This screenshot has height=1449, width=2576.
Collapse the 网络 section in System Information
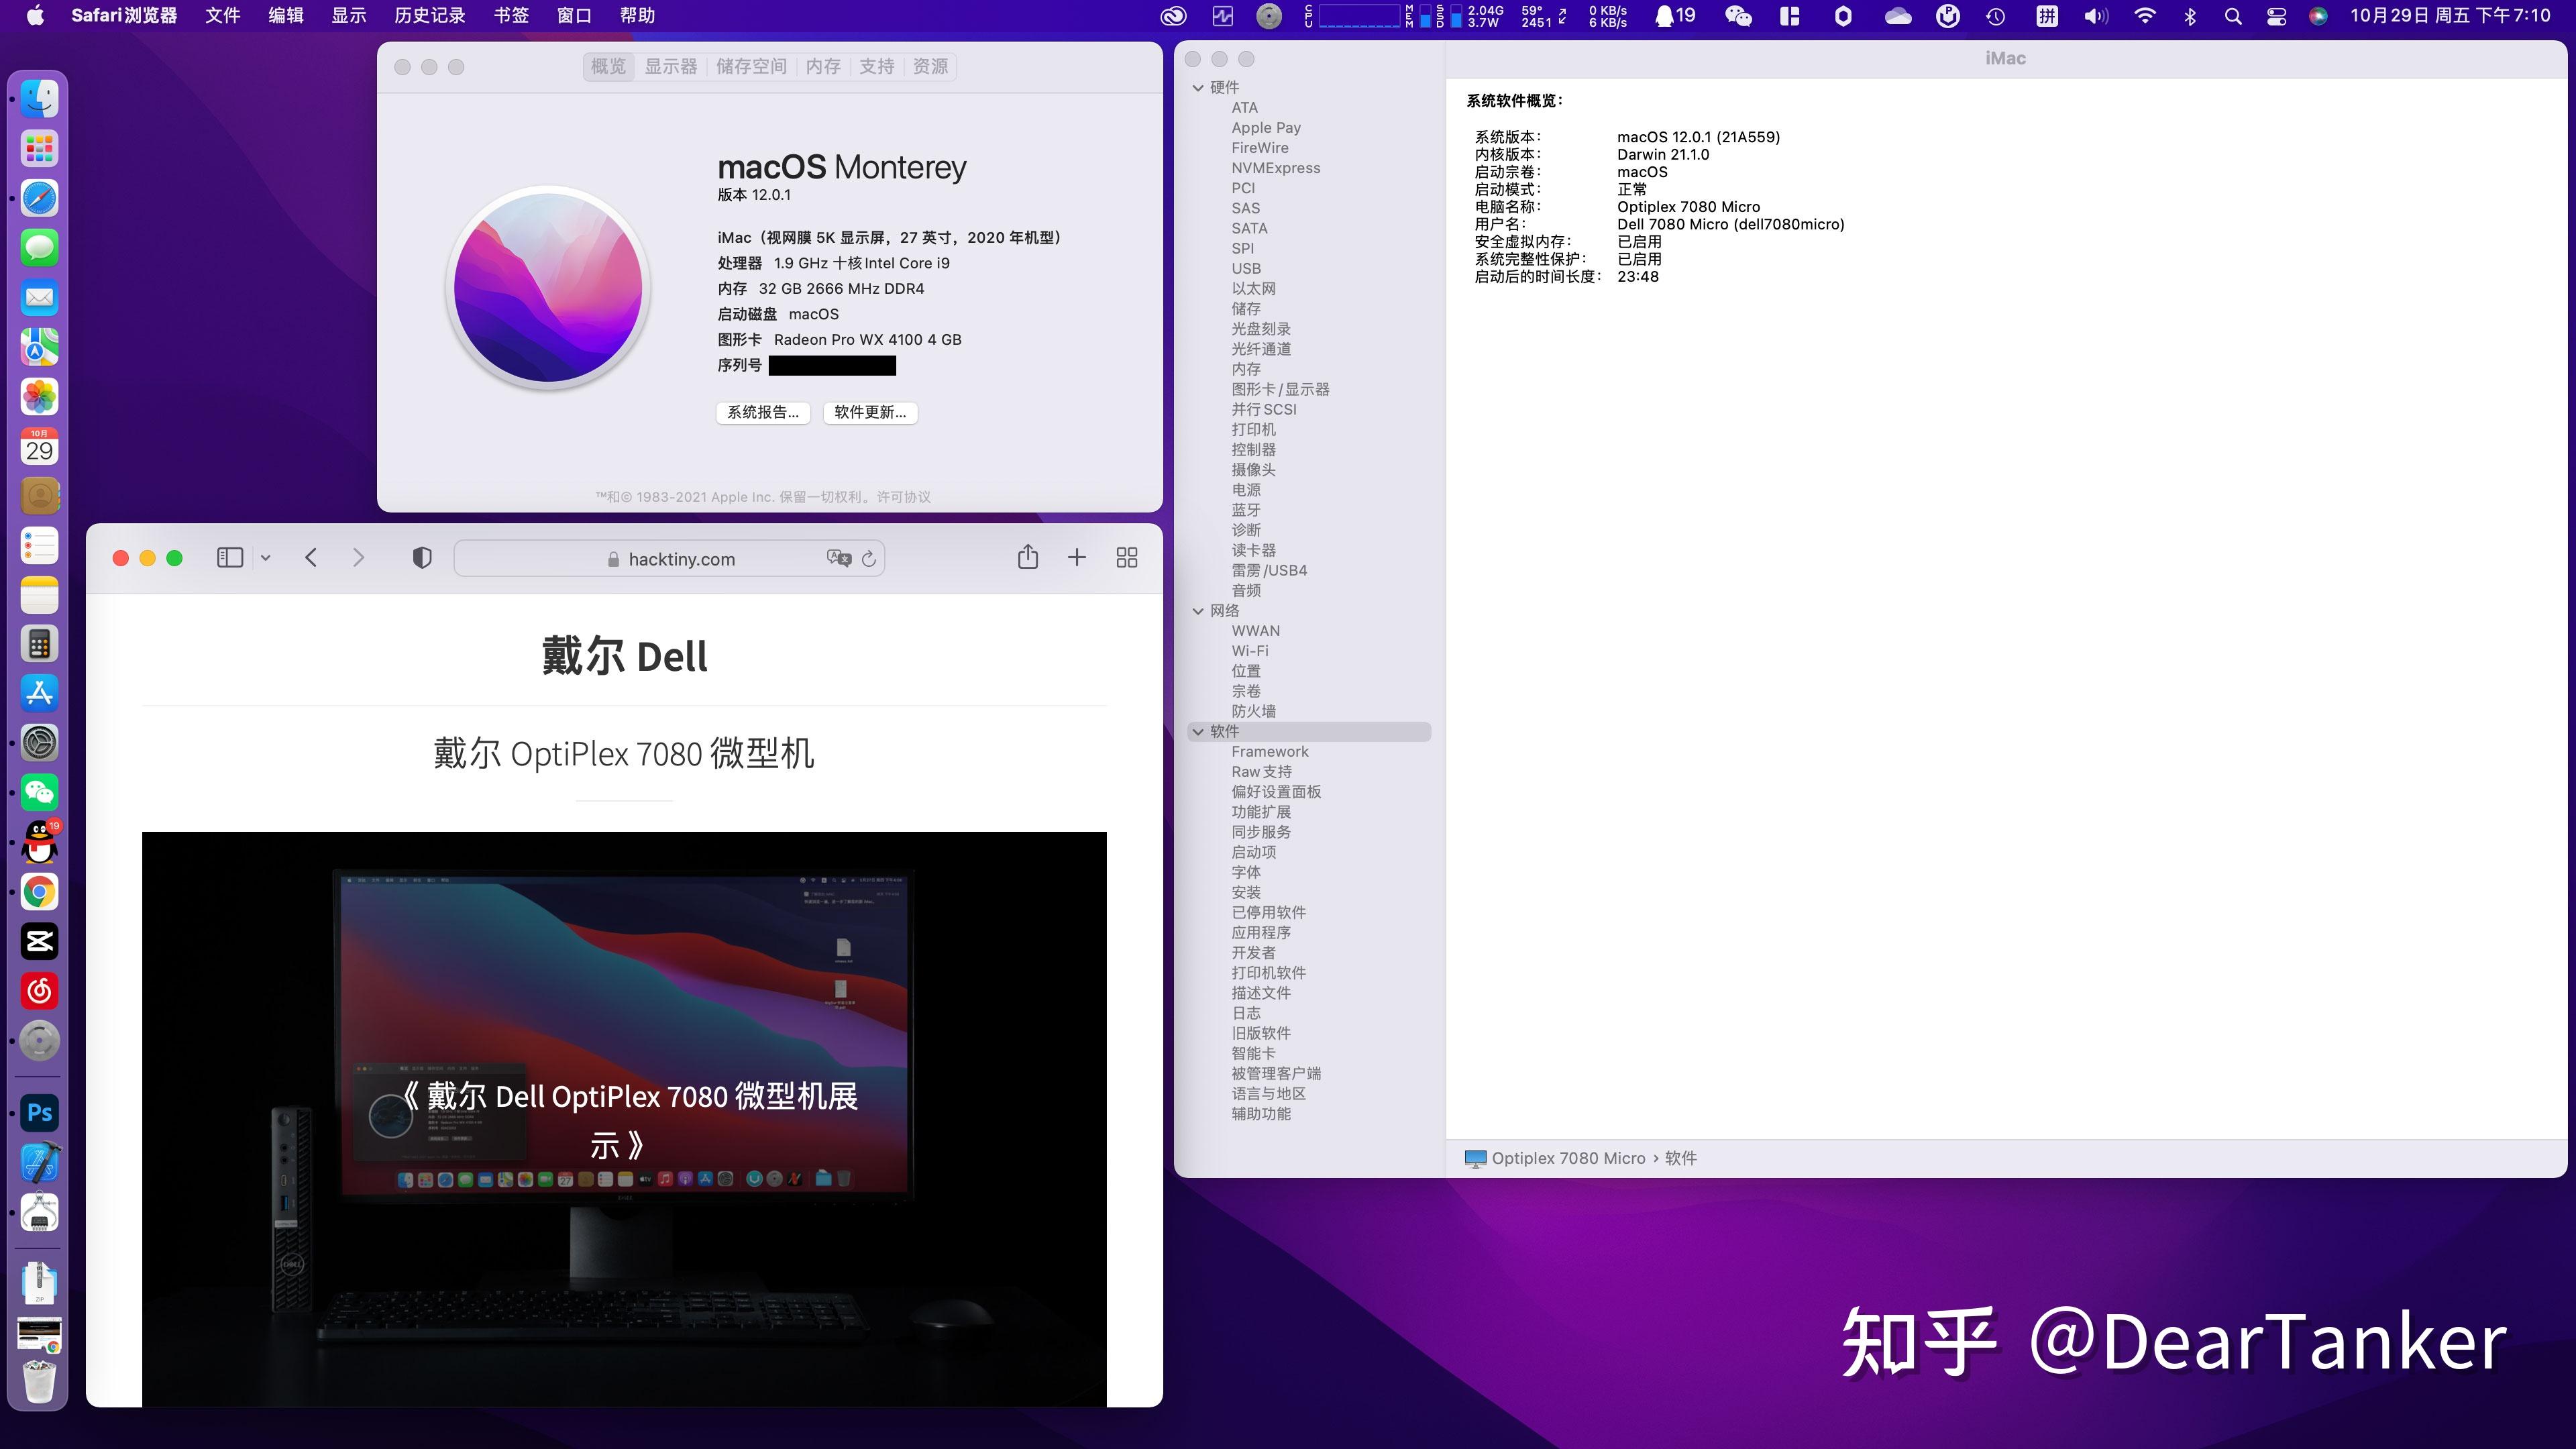pyautogui.click(x=1198, y=610)
